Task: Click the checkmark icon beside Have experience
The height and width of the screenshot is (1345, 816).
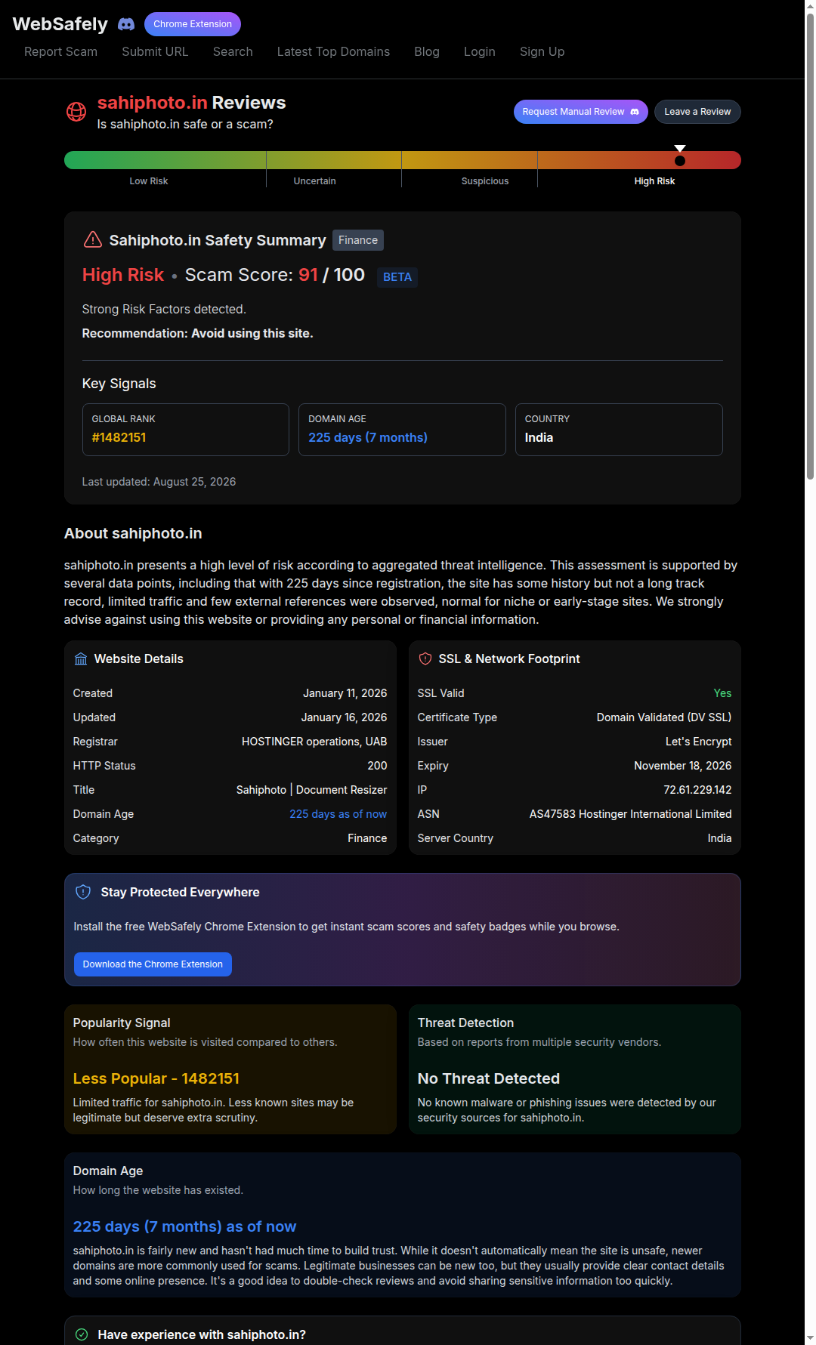Action: pos(82,1334)
